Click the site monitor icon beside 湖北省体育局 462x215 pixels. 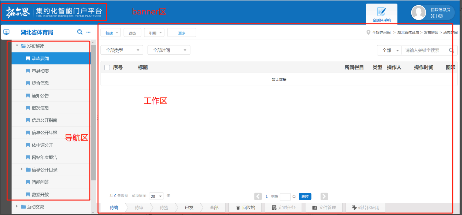point(6,32)
